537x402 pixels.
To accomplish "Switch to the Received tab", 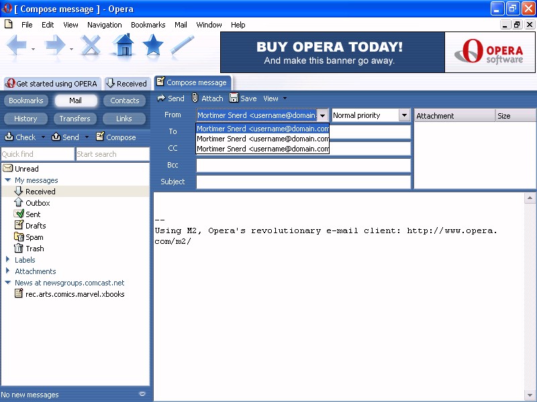I will (126, 84).
